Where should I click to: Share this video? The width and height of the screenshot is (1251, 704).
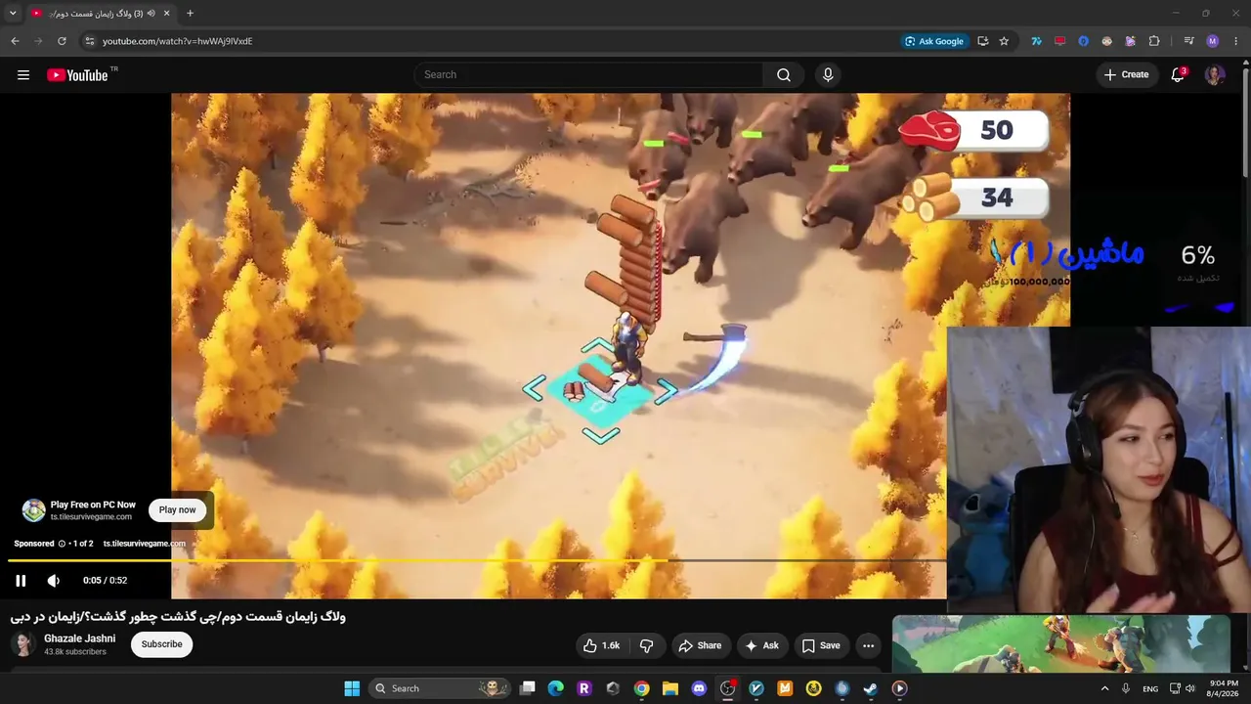(x=700, y=645)
